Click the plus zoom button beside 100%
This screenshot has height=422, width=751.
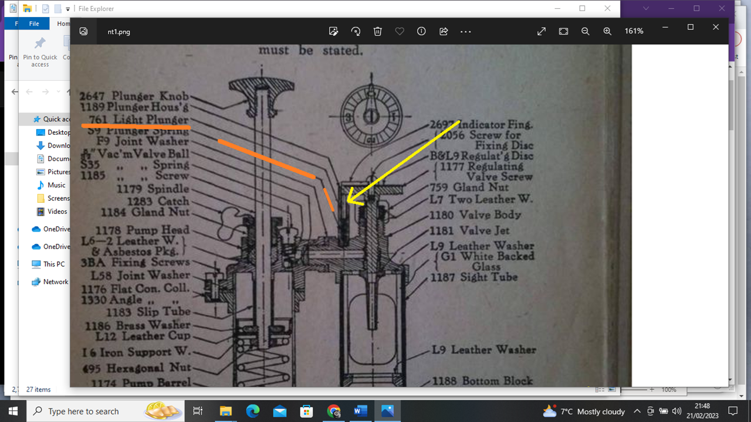coord(652,390)
